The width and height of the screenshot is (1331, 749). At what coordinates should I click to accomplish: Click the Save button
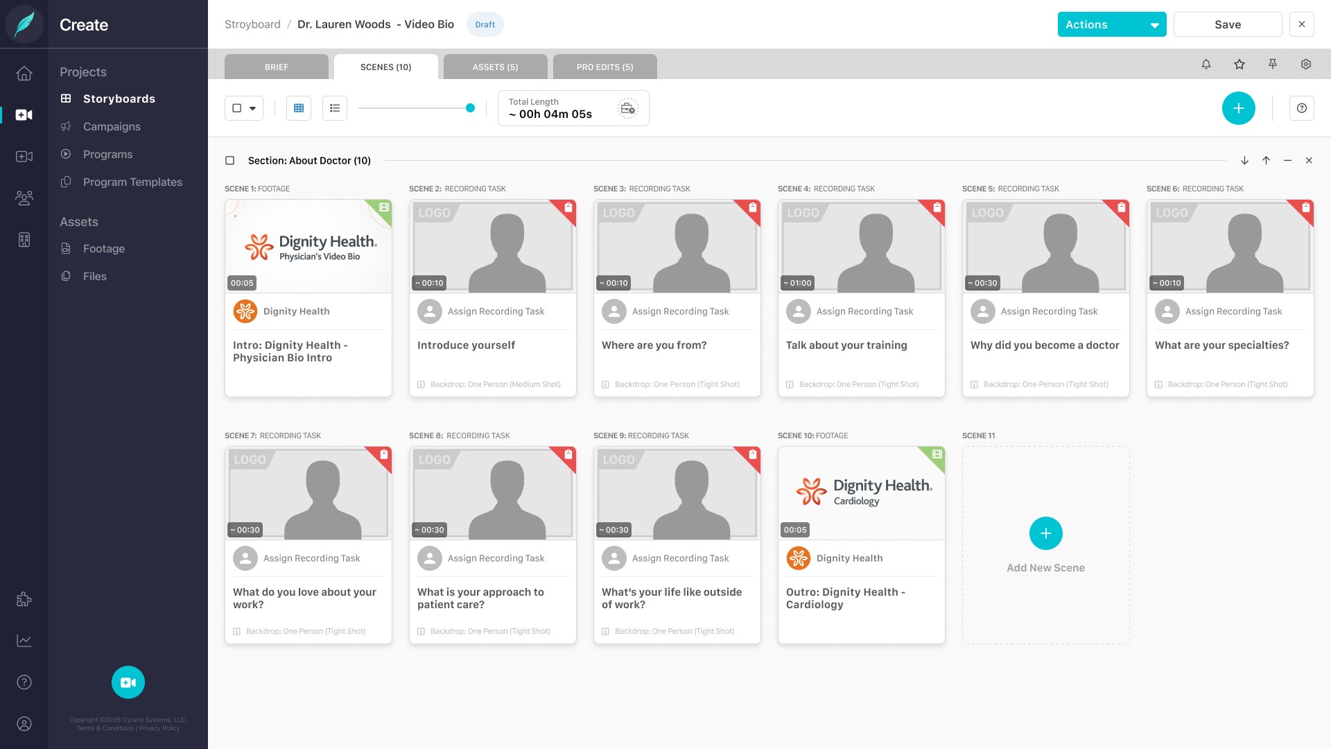coord(1228,25)
